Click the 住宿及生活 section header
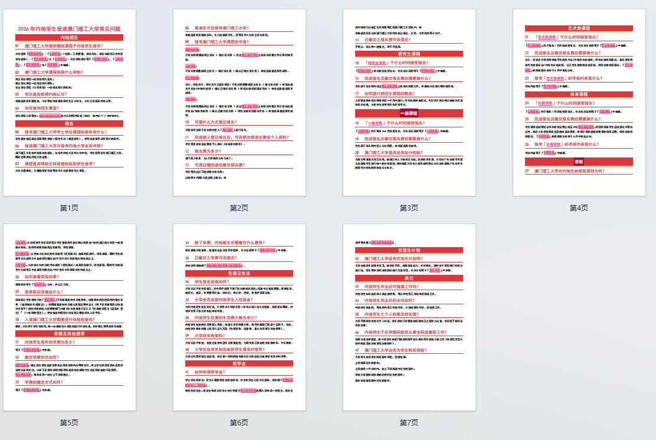 [239, 273]
